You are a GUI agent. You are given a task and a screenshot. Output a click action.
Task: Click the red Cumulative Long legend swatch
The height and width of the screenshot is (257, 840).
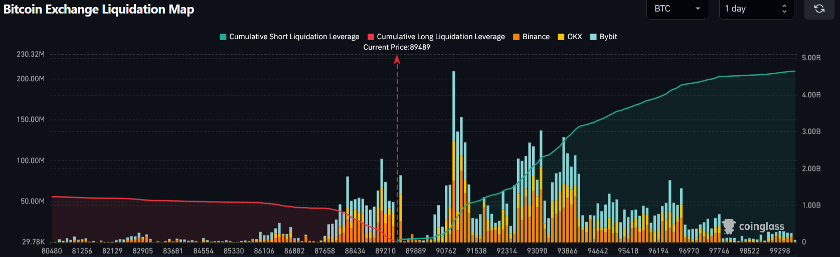(x=371, y=37)
